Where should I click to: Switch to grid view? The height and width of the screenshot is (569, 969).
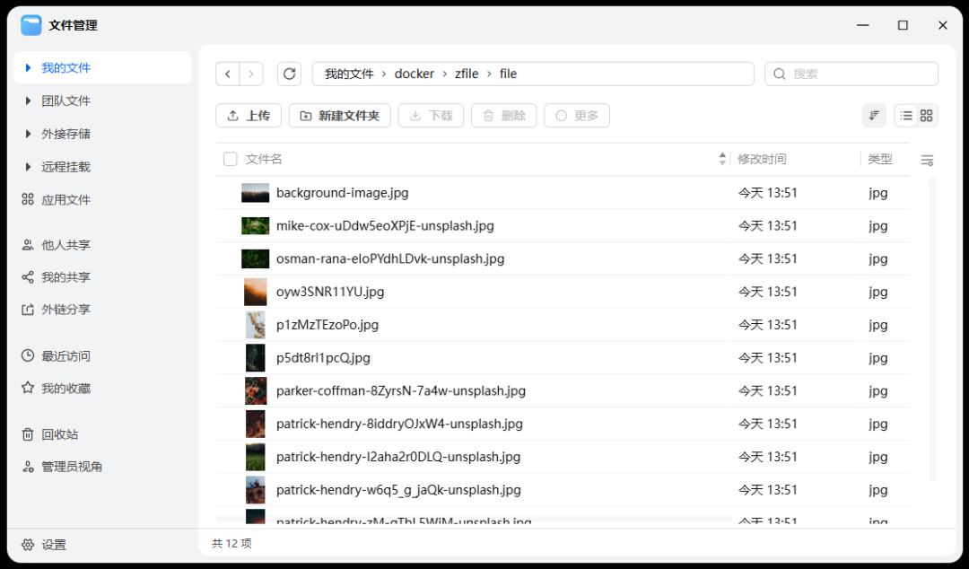pos(926,116)
